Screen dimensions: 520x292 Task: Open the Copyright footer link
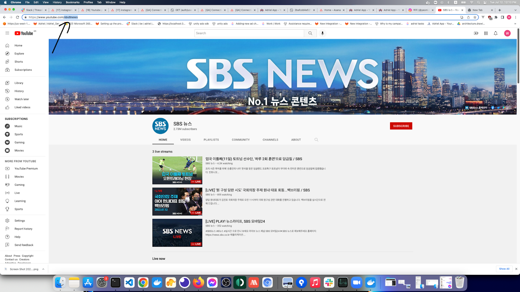coord(28,256)
